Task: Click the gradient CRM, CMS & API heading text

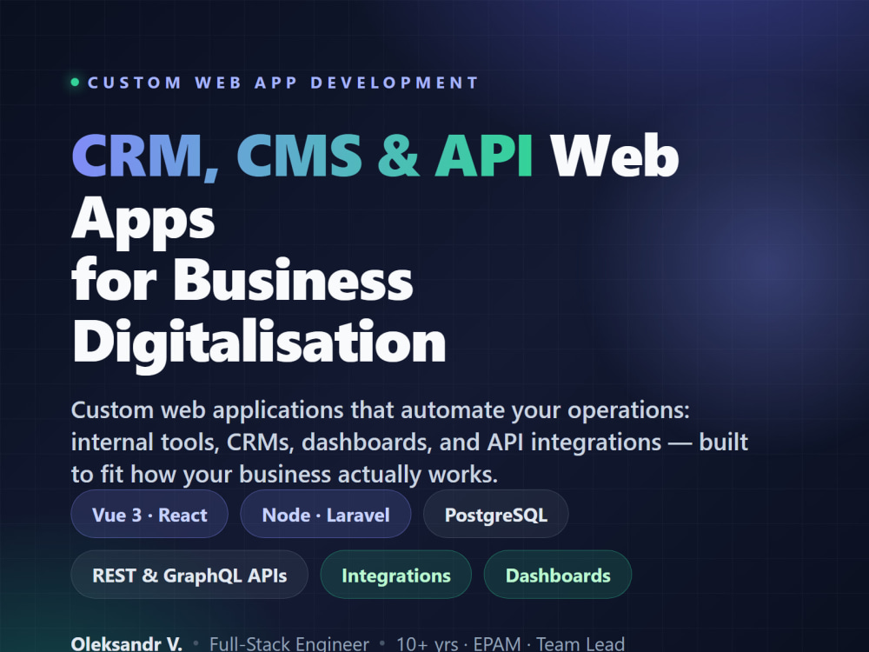Action: (302, 156)
